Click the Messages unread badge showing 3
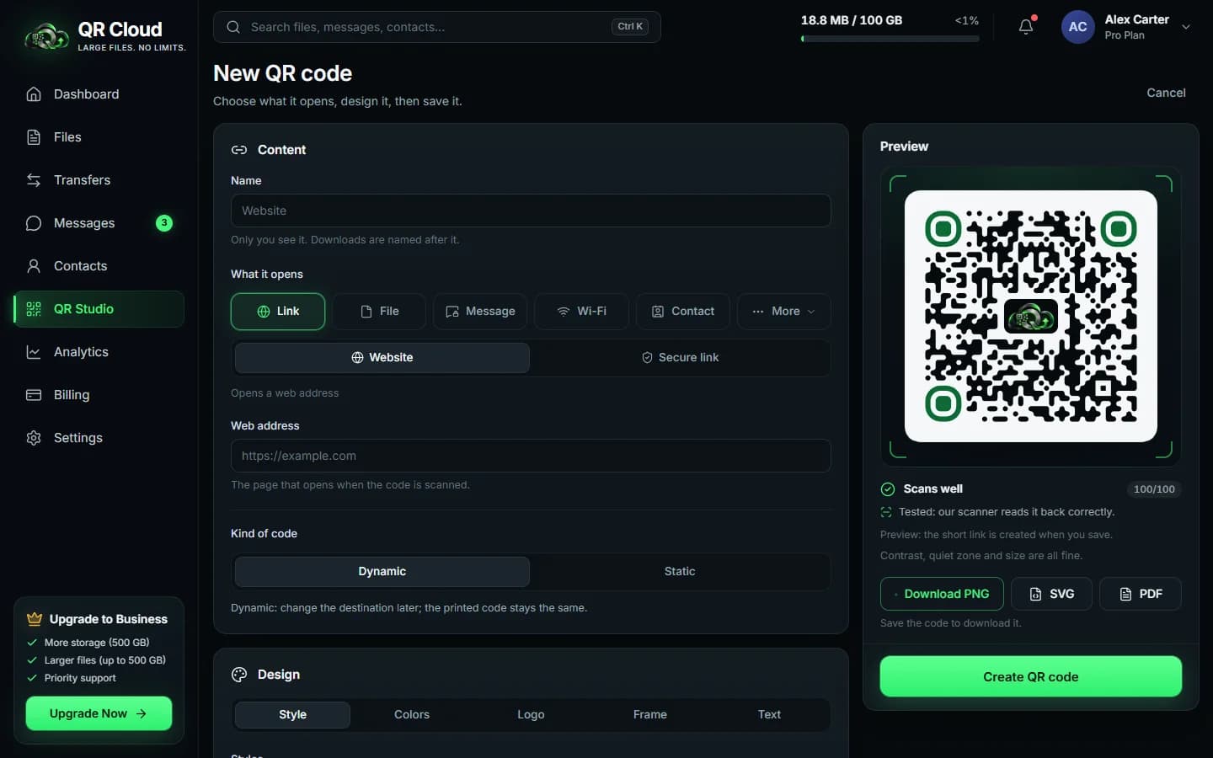The height and width of the screenshot is (758, 1213). [x=164, y=223]
